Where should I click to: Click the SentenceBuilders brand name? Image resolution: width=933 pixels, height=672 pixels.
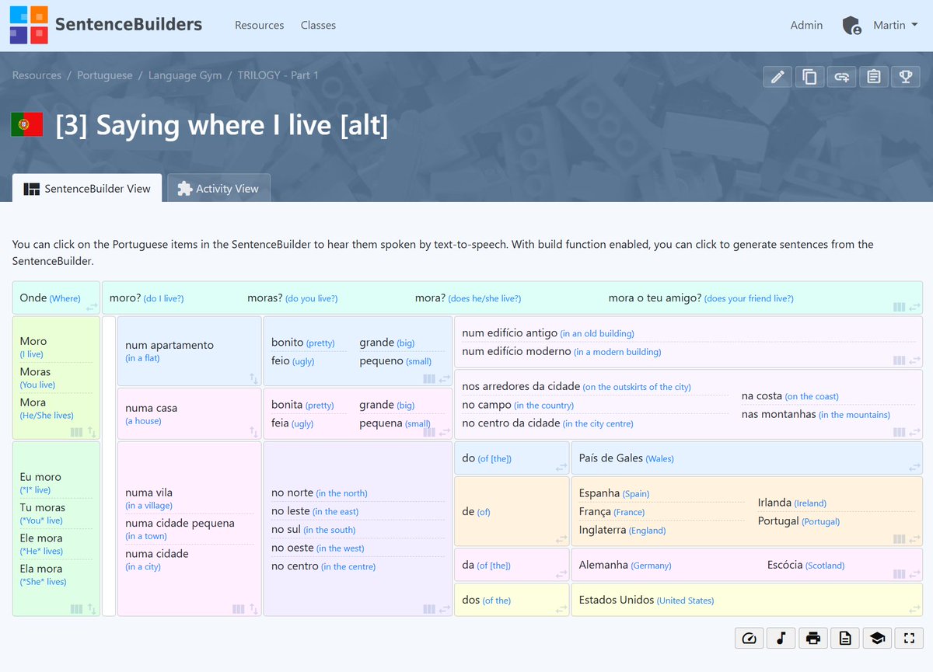[129, 25]
